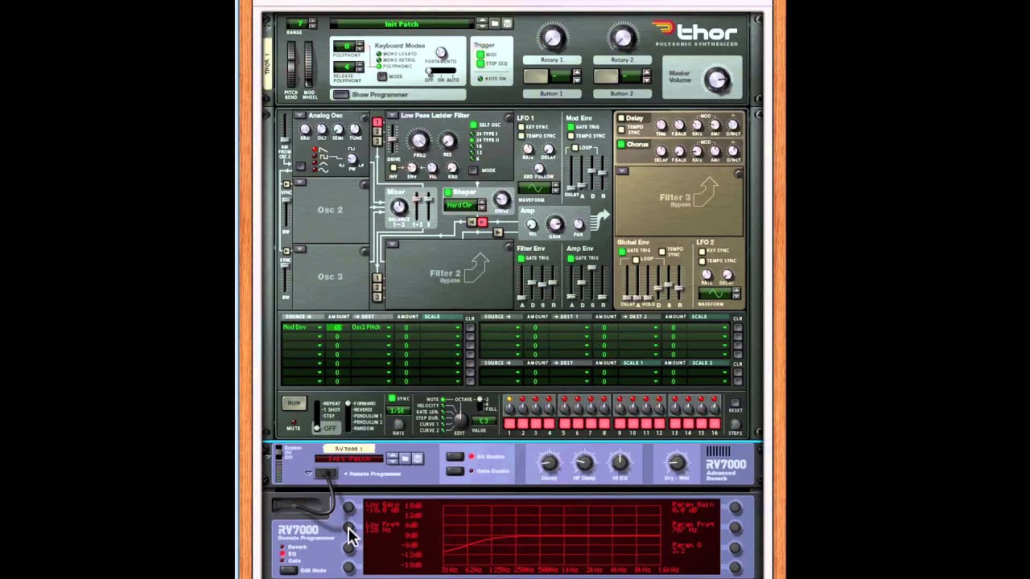Enable the Delay effect
The image size is (1030, 579).
621,118
